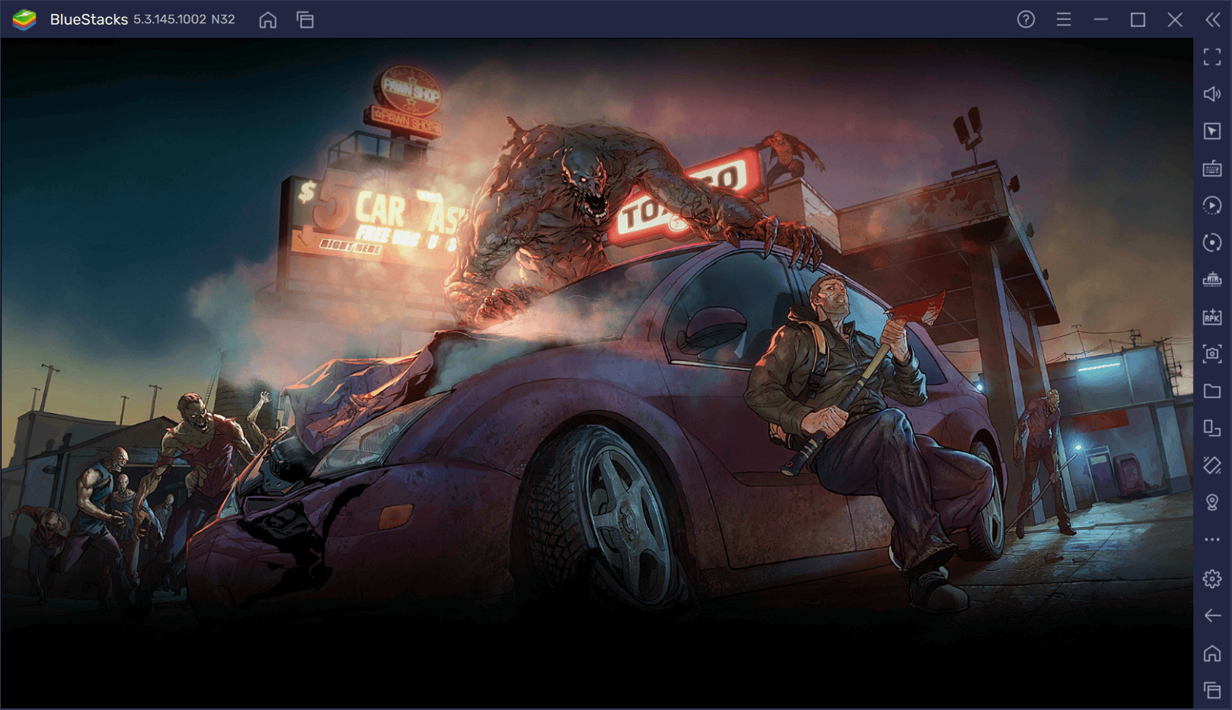Click the game loading artwork screen

[596, 373]
